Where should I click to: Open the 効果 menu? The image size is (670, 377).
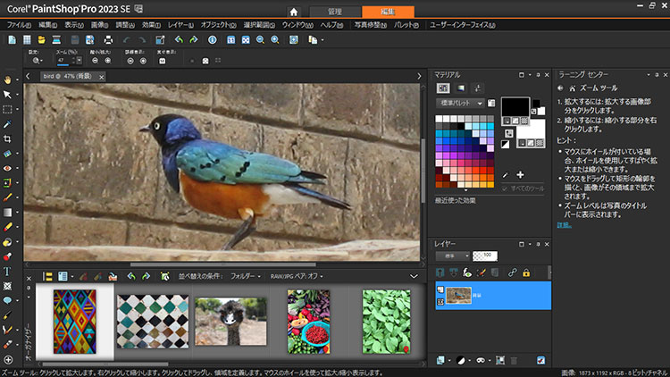[149, 25]
